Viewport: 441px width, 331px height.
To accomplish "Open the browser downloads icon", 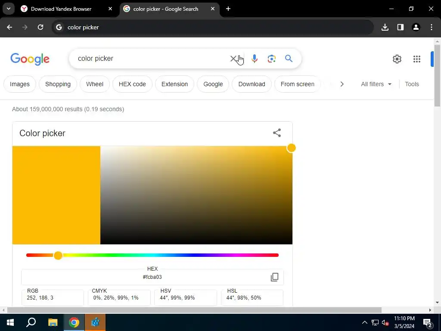I will click(x=385, y=27).
